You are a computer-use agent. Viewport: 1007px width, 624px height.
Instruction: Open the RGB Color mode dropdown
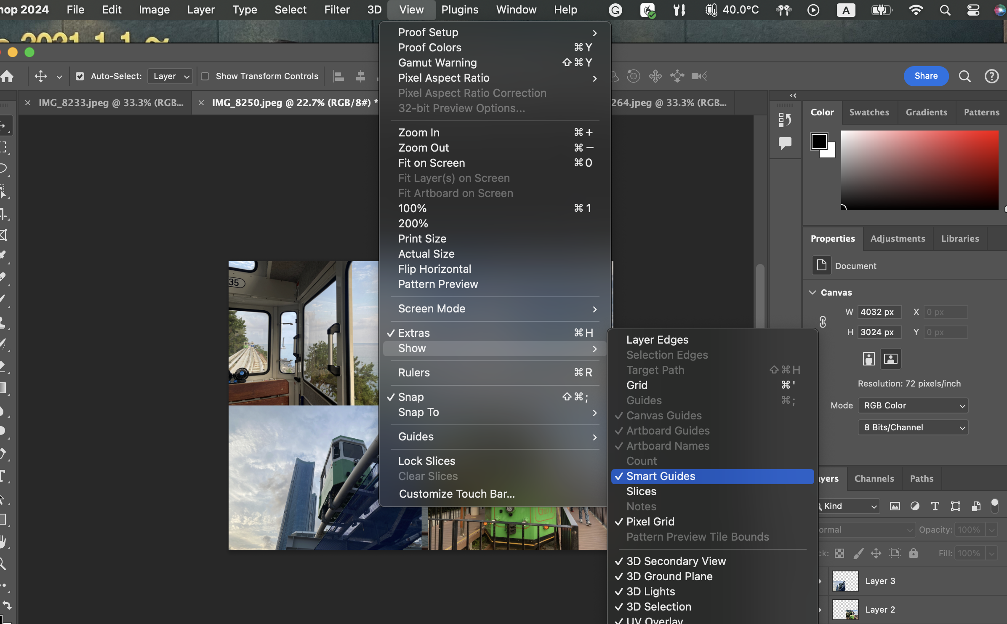click(913, 405)
